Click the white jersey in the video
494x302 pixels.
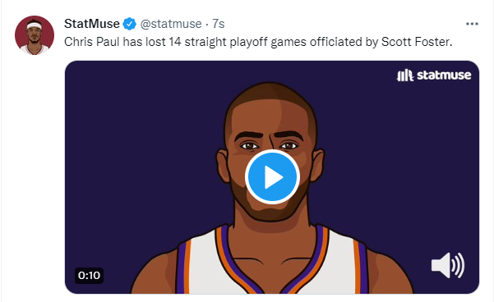(x=208, y=268)
